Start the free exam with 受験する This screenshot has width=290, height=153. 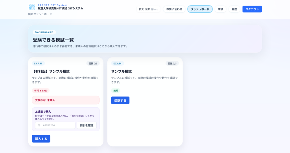(120, 100)
